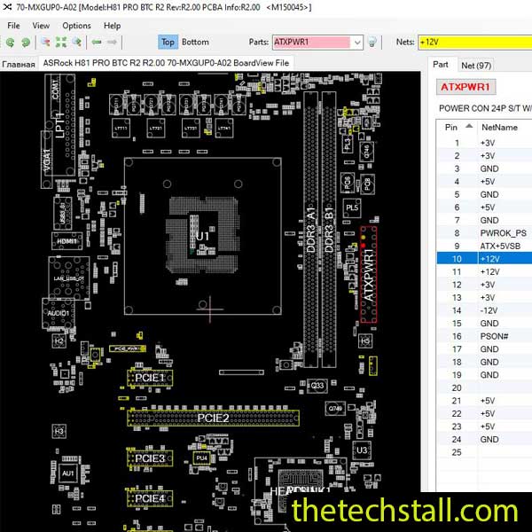The image size is (532, 532).
Task: Click the green back arrow icon
Action: click(x=97, y=42)
